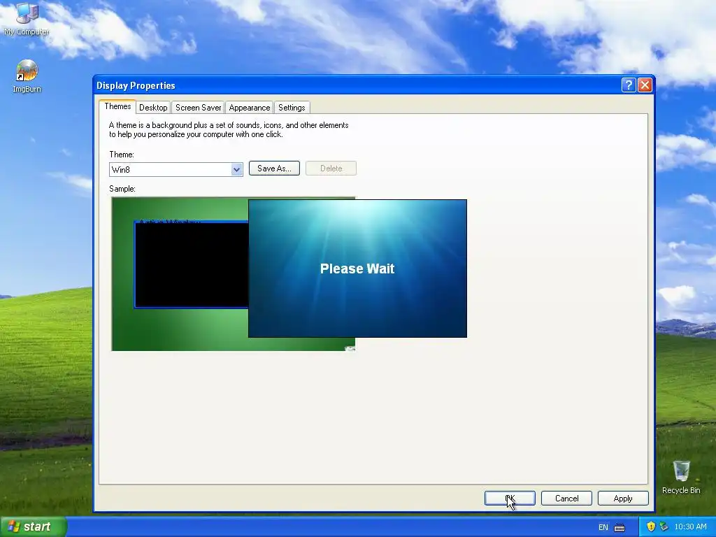Viewport: 716px width, 537px height.
Task: Click the greyed-out Delete button
Action: click(331, 168)
